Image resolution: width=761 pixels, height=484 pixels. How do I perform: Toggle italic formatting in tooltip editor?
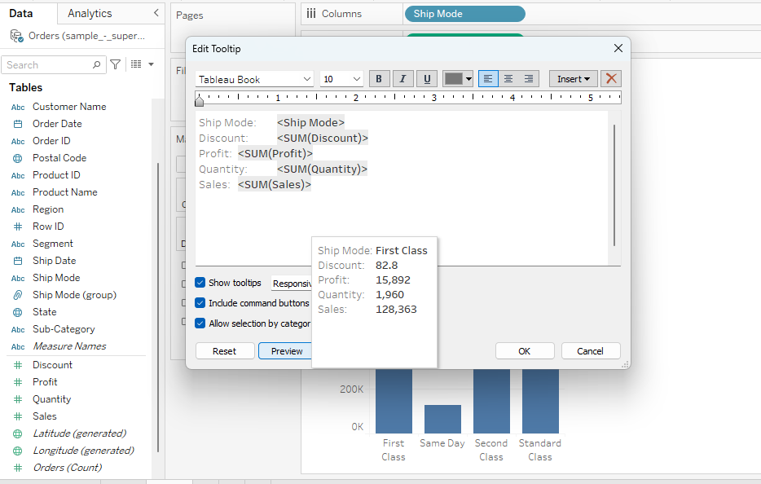point(402,79)
